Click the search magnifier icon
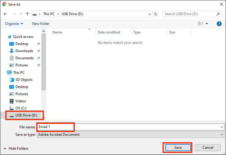Viewport: 226px width, 155px height. (x=218, y=14)
